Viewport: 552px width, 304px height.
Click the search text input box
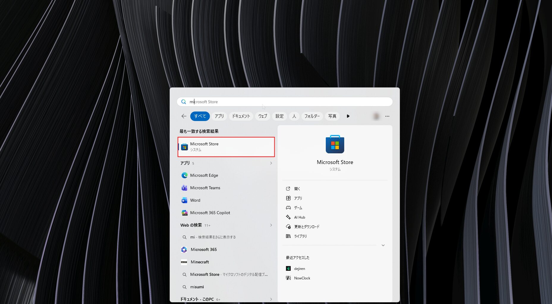285,102
